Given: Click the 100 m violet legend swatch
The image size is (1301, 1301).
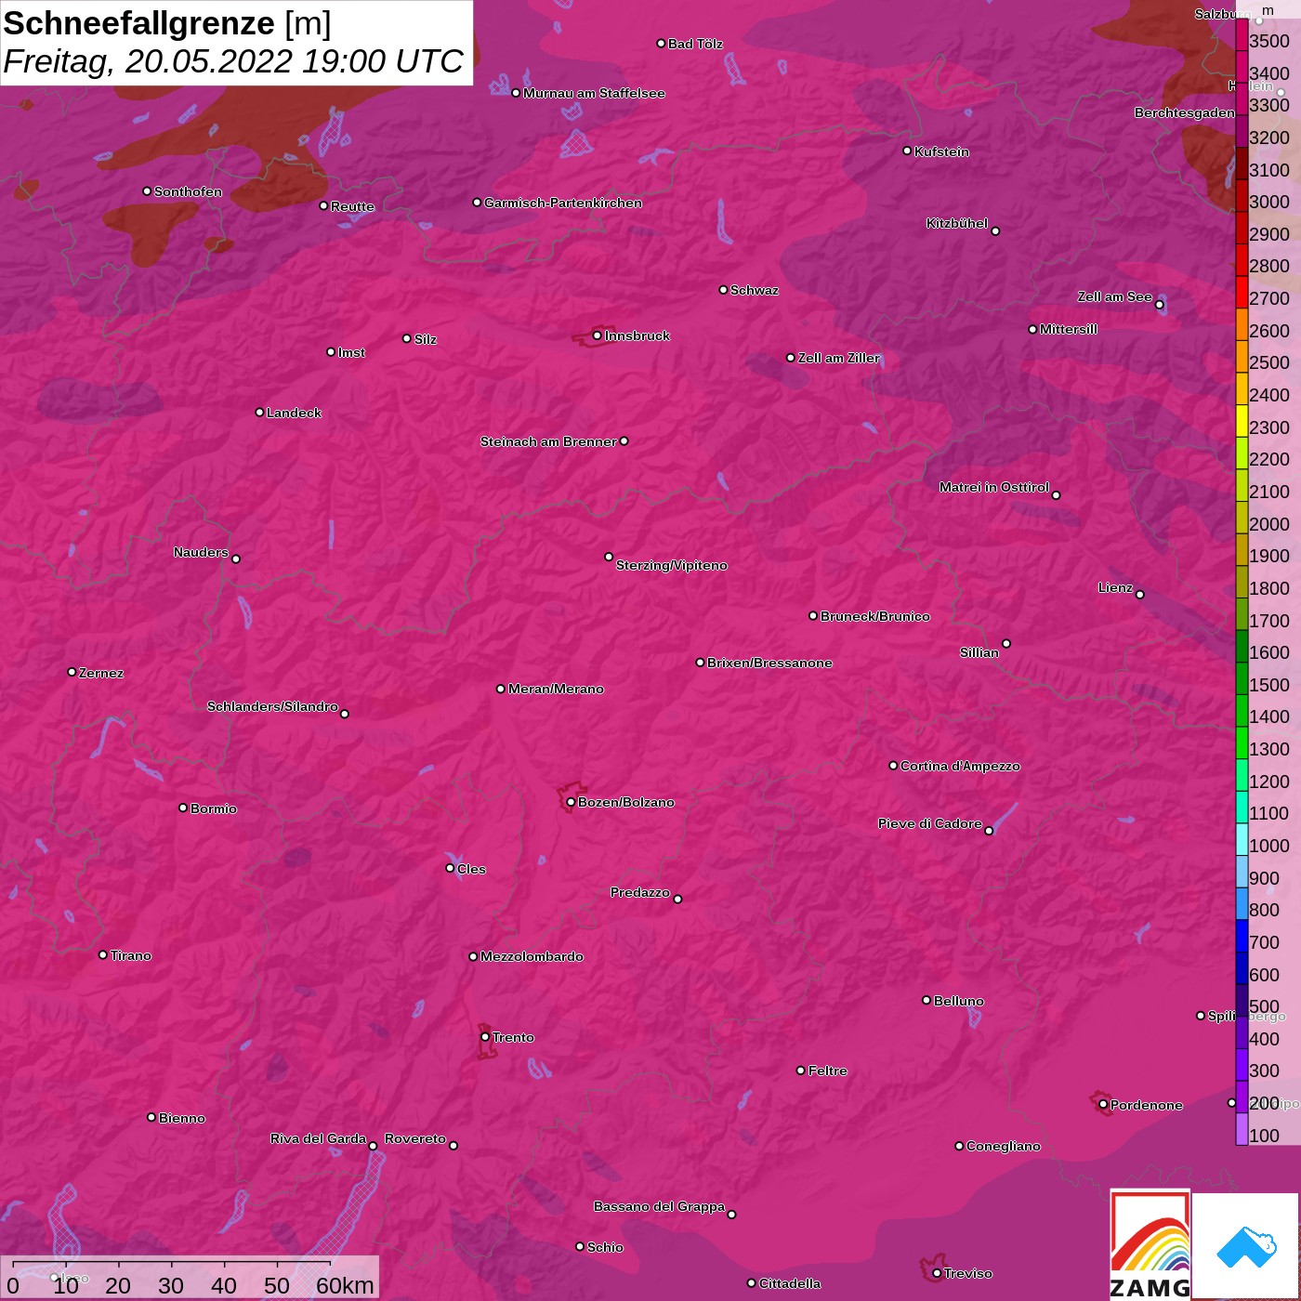Looking at the screenshot, I should click(x=1242, y=1128).
